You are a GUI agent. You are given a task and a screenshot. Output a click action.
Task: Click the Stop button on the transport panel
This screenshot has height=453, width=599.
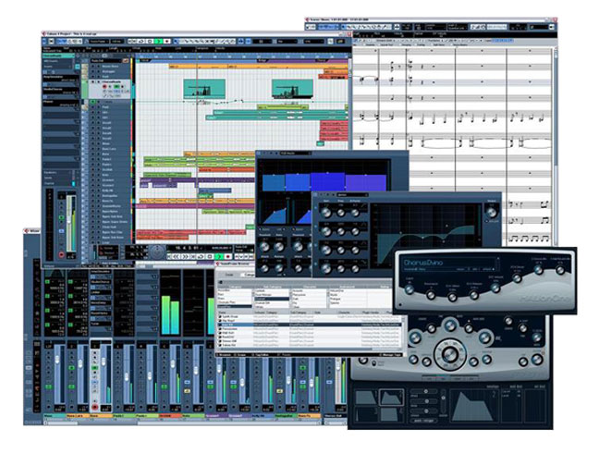[x=209, y=256]
